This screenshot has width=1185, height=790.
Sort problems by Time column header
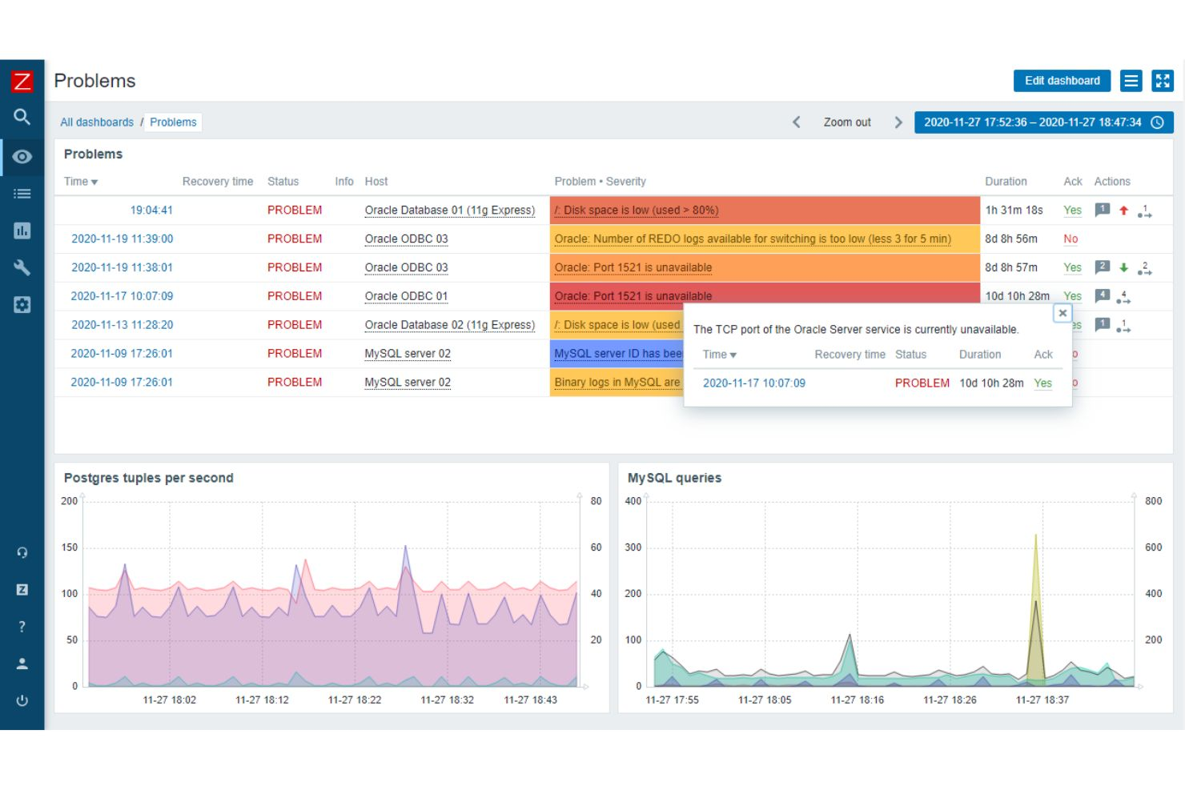tap(80, 182)
